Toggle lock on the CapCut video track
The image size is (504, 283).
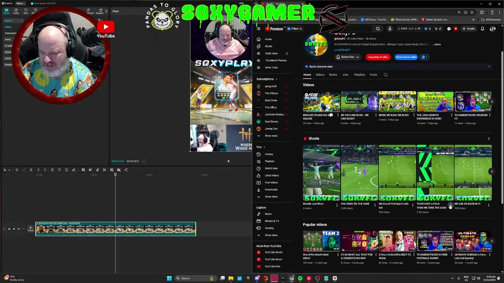point(9,229)
